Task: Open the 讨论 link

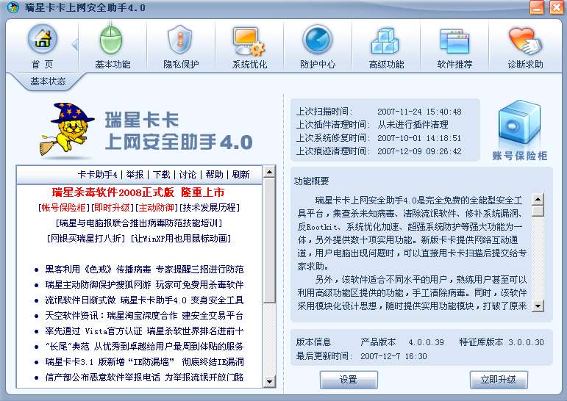Action: (x=188, y=175)
